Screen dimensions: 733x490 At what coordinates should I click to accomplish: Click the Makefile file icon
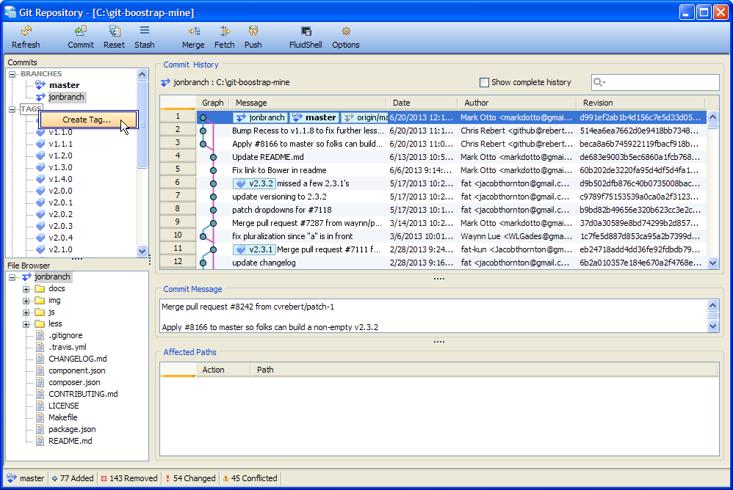[40, 417]
